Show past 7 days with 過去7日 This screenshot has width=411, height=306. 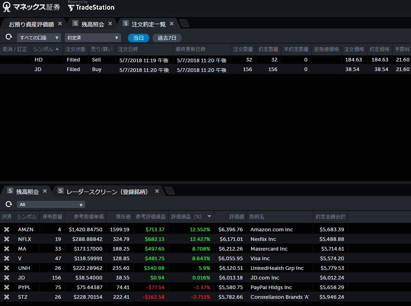167,38
